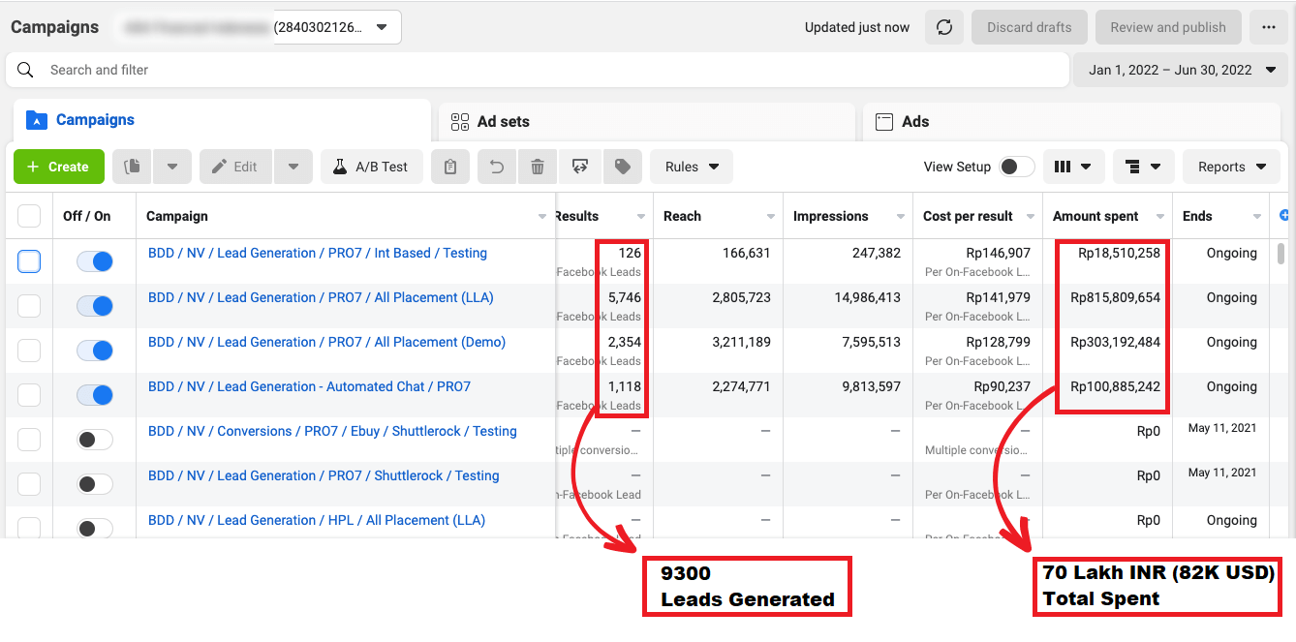Open the date range Jan 1 – Jun 30 dropdown
This screenshot has width=1296, height=642.
point(1180,70)
